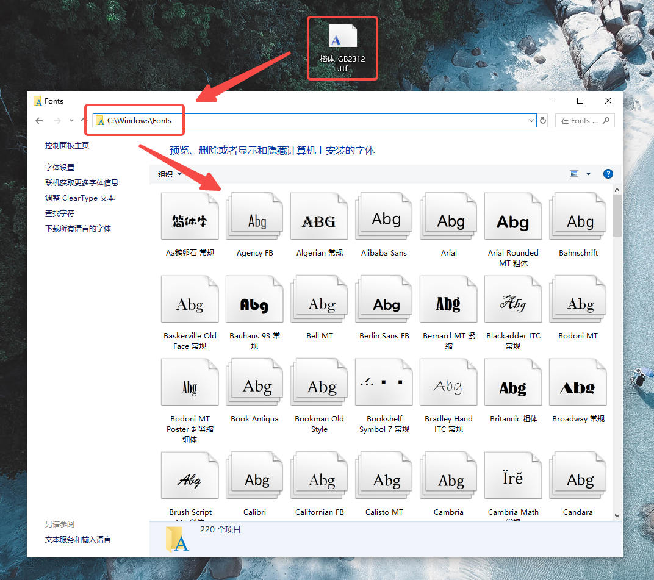Select the Britannic 粗体 font
Screen dimensions: 654x580
(514, 391)
